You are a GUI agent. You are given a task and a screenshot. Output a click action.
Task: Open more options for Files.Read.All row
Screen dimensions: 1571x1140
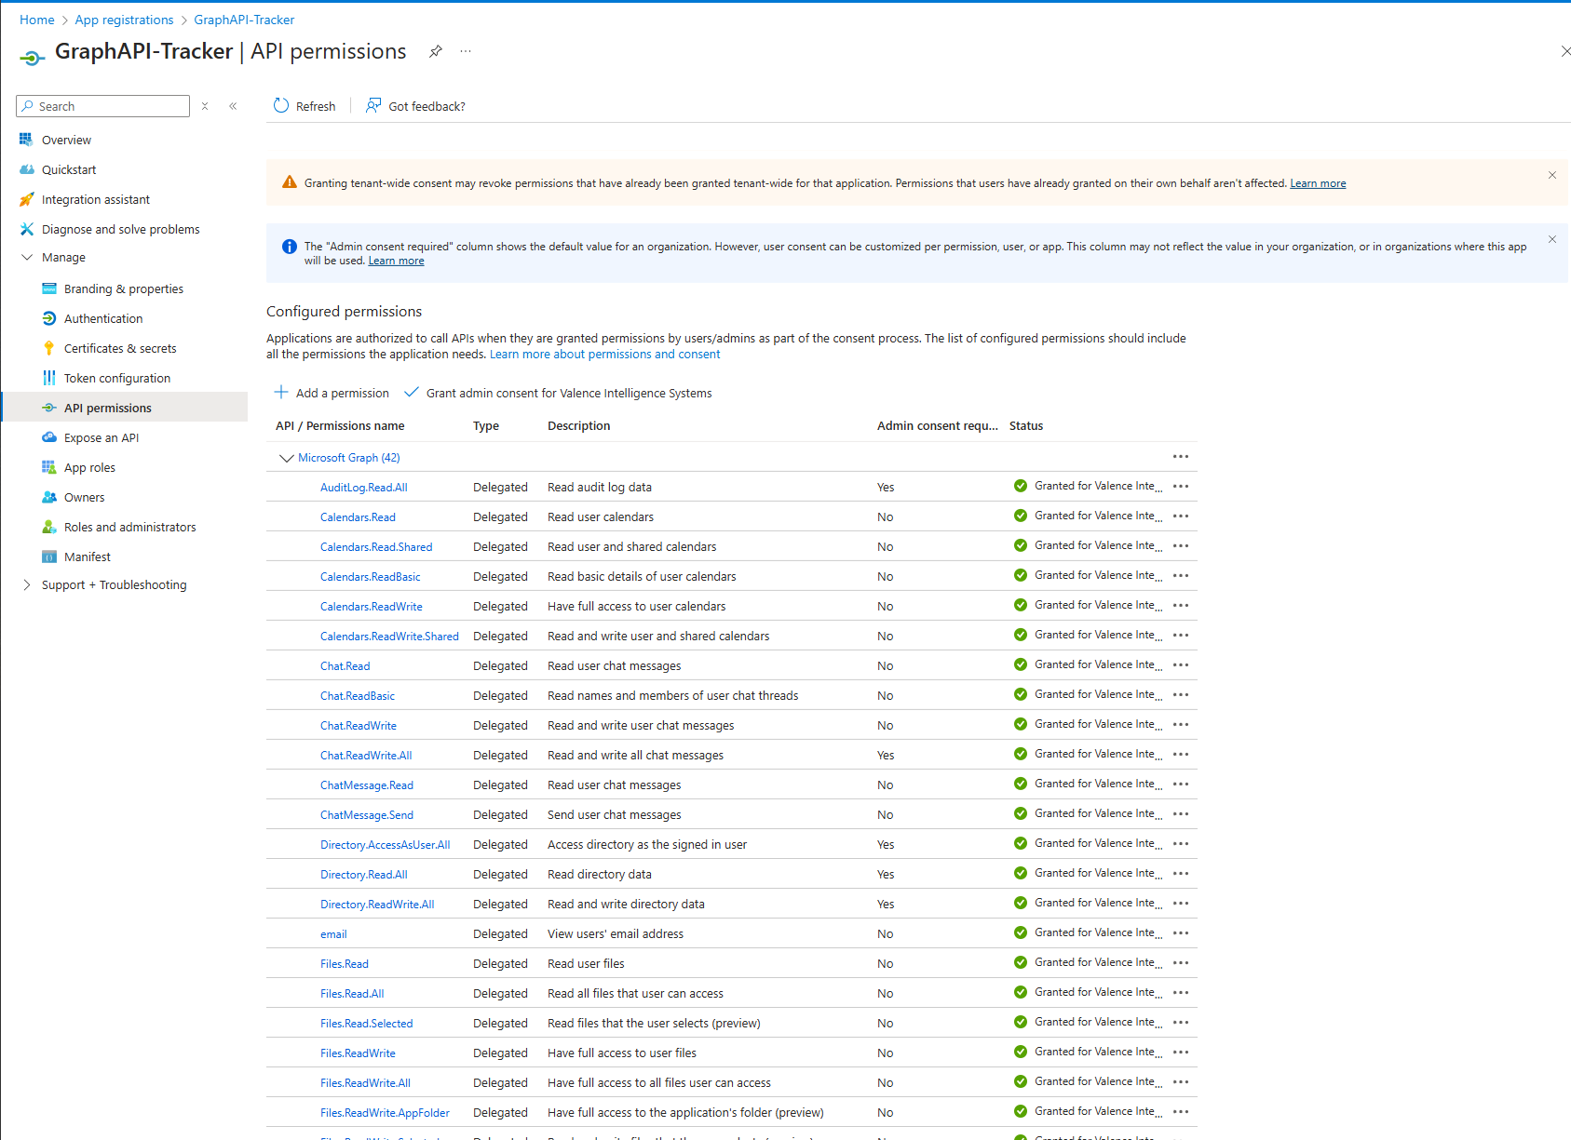pyautogui.click(x=1181, y=992)
